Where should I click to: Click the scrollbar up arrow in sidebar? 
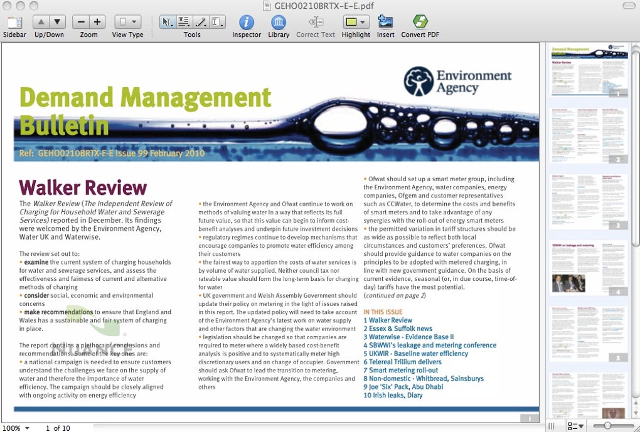coord(636,403)
